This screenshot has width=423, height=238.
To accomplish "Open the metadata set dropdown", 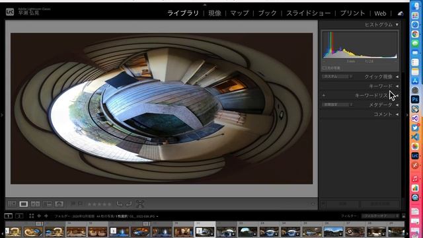I will 338,104.
